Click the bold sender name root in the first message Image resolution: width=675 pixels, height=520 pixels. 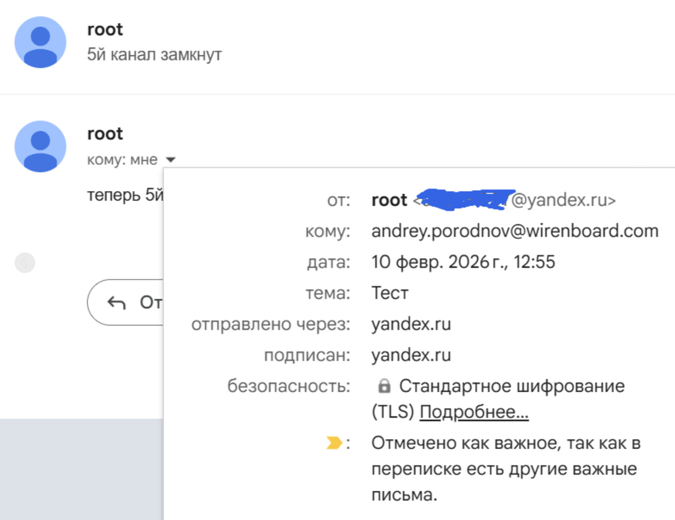(105, 30)
